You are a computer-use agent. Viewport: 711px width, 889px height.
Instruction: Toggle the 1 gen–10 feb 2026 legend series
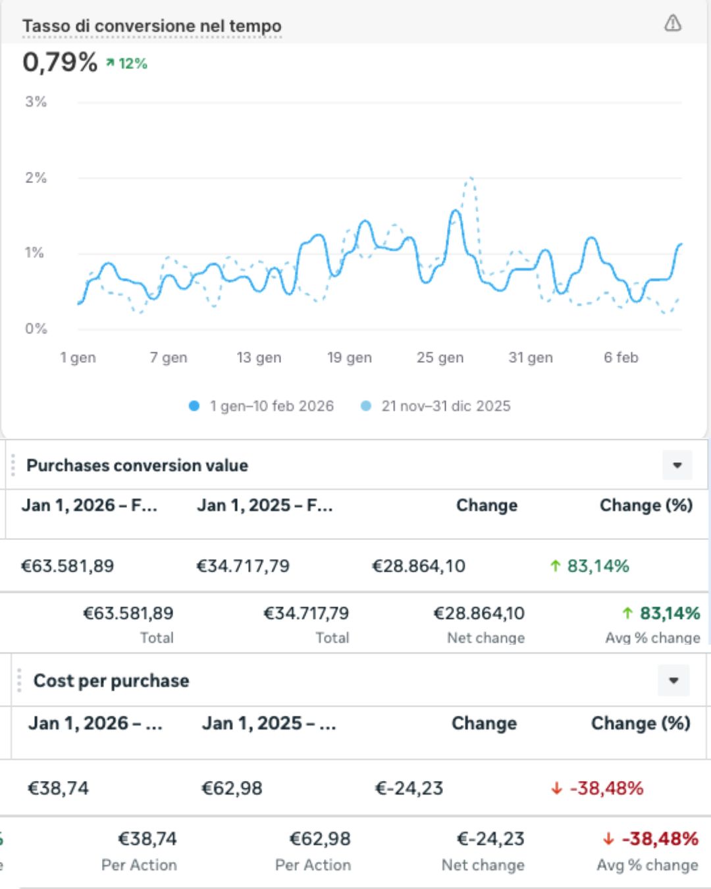(x=271, y=406)
